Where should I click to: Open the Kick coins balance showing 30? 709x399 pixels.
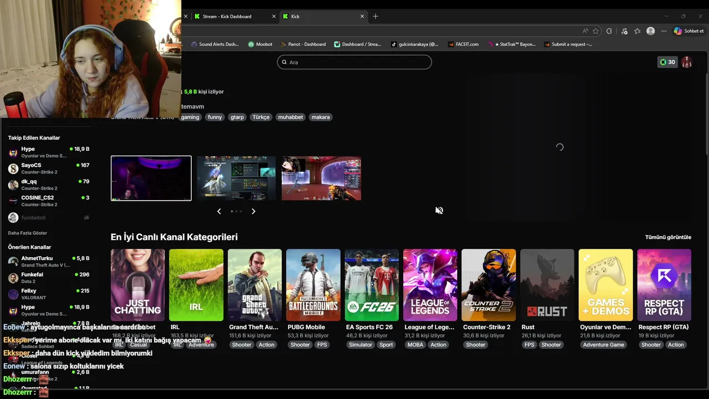(x=667, y=62)
